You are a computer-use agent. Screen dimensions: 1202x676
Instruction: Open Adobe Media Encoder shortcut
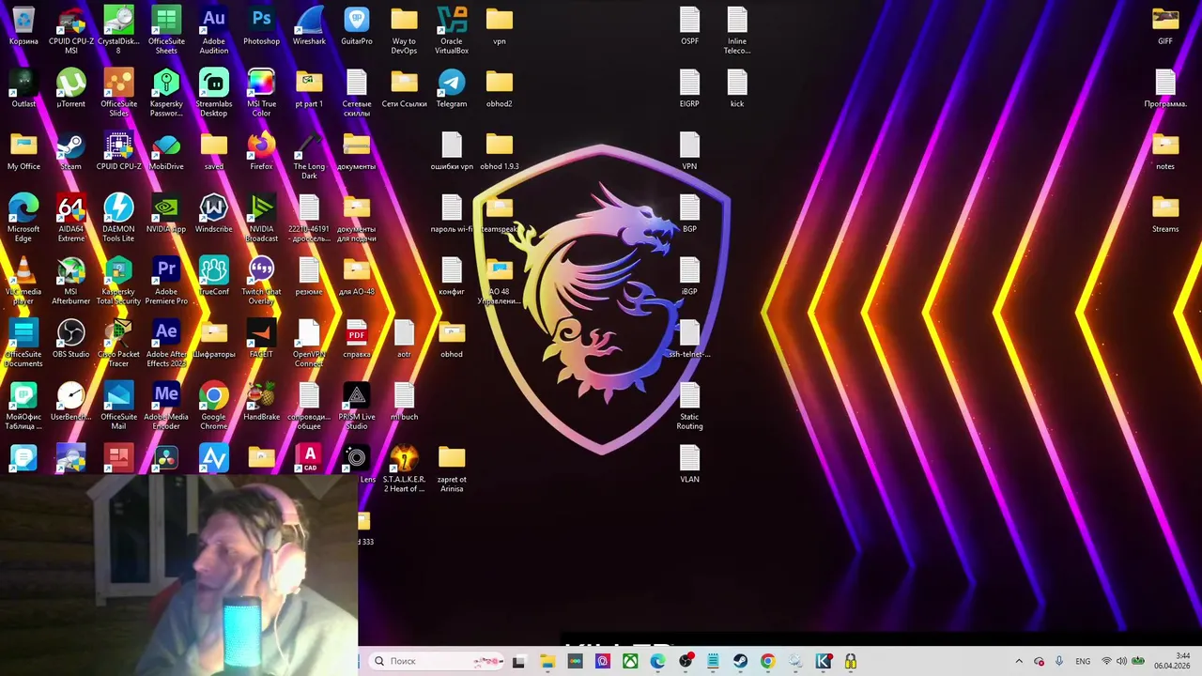(x=166, y=407)
